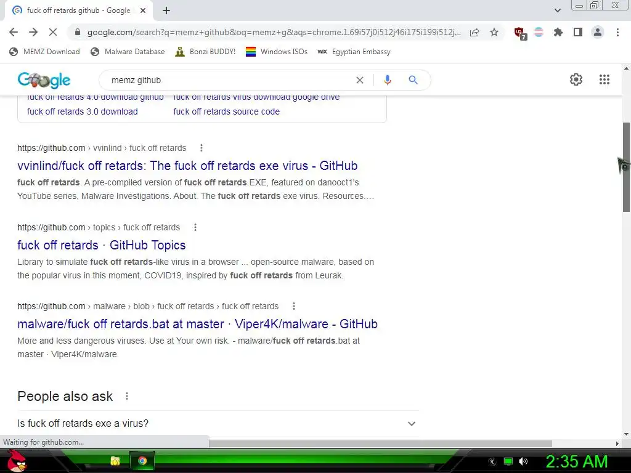631x473 pixels.
Task: Open the Chrome profile avatar
Action: pyautogui.click(x=598, y=32)
